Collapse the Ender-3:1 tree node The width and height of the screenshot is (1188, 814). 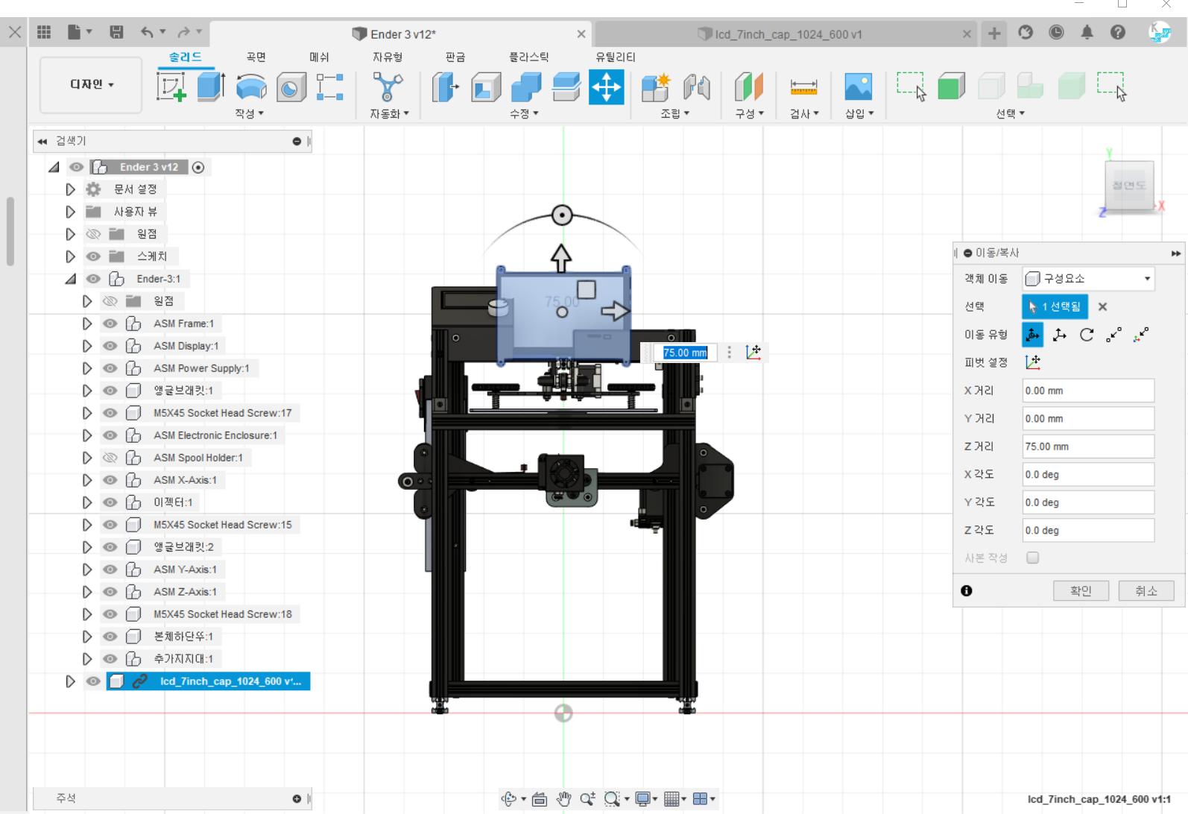(70, 279)
